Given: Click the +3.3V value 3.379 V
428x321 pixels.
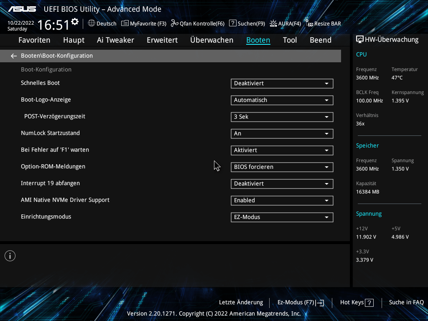Looking at the screenshot, I should click(x=364, y=260).
